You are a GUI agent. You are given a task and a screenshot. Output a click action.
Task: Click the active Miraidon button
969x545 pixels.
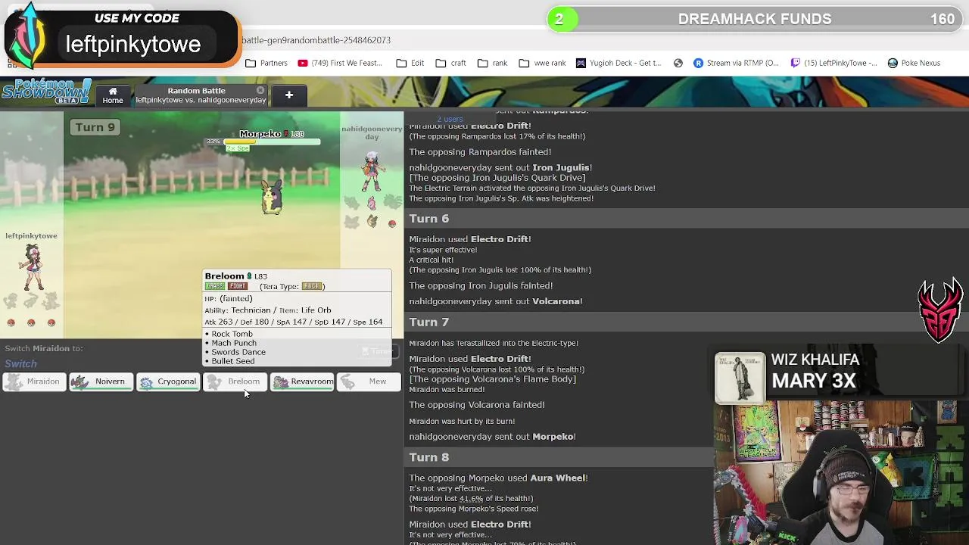click(x=35, y=381)
